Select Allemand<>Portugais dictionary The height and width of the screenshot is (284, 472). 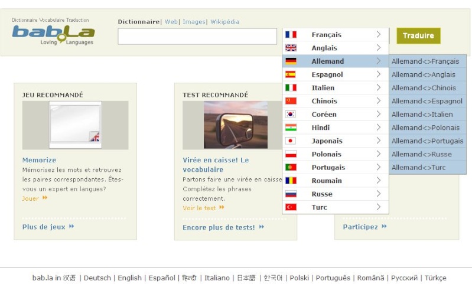(x=428, y=141)
